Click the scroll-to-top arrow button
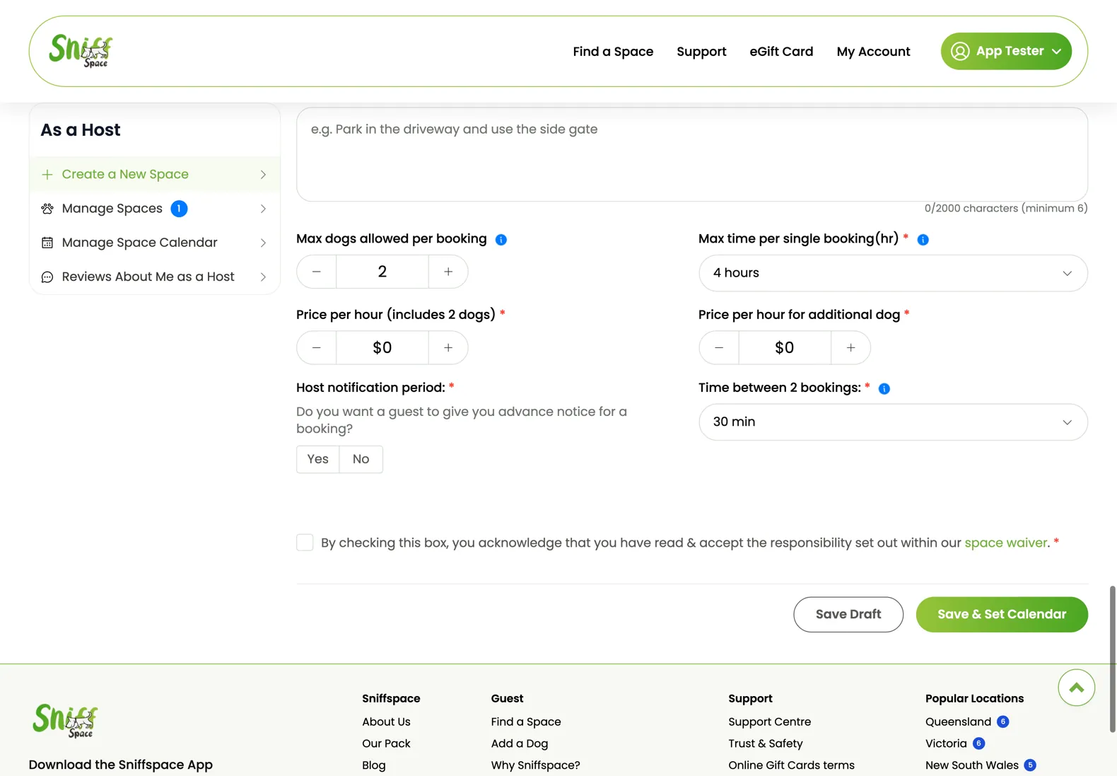1117x776 pixels. 1076,688
